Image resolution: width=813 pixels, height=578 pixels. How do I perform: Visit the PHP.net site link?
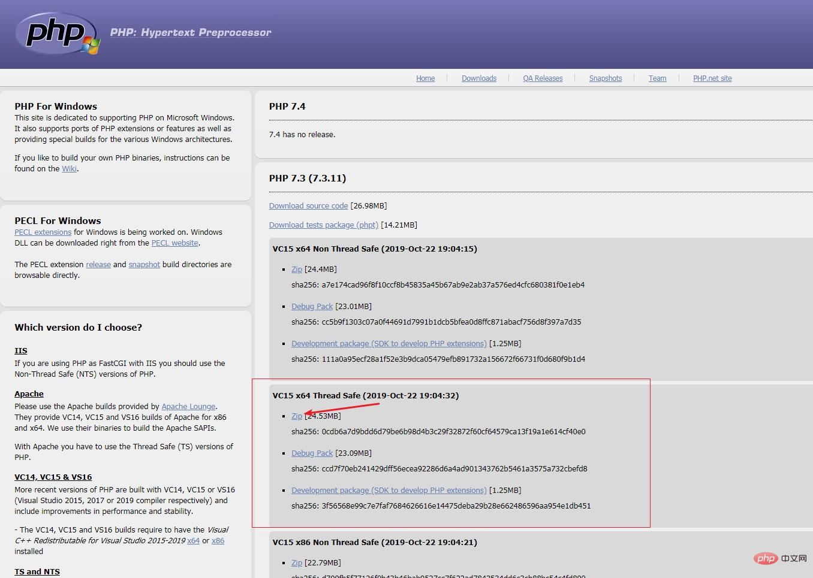click(712, 78)
